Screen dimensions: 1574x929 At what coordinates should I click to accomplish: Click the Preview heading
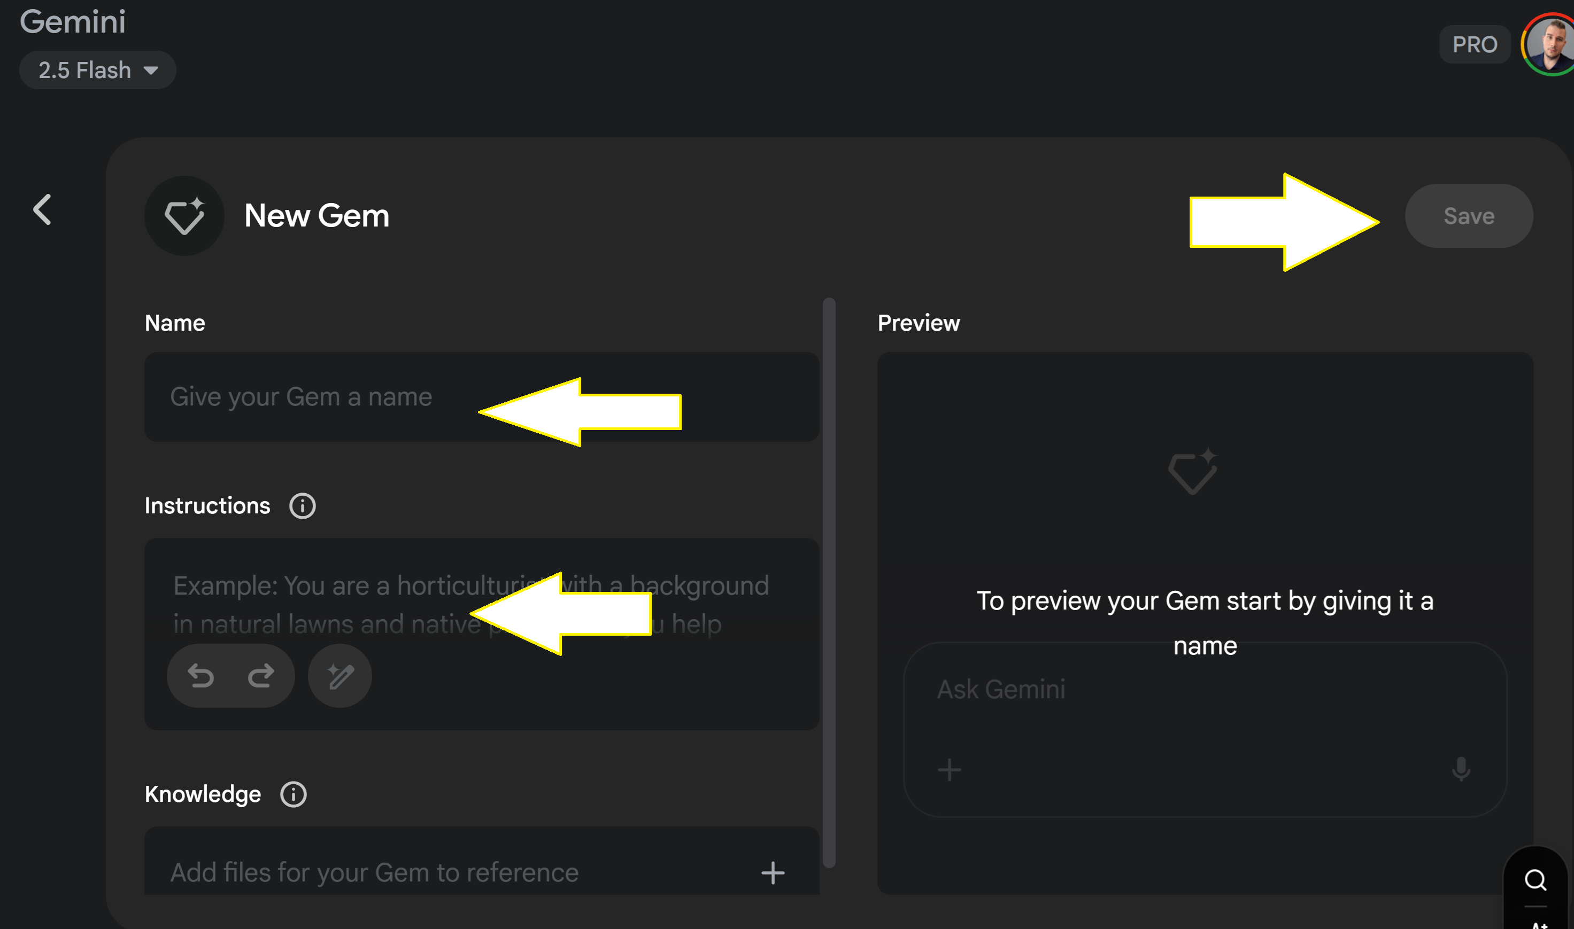(x=919, y=323)
